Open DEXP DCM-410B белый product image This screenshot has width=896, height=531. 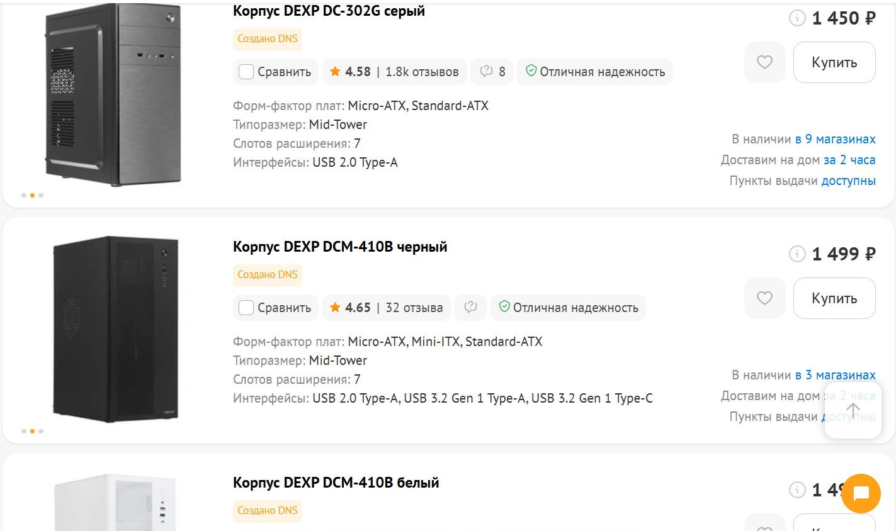click(115, 502)
